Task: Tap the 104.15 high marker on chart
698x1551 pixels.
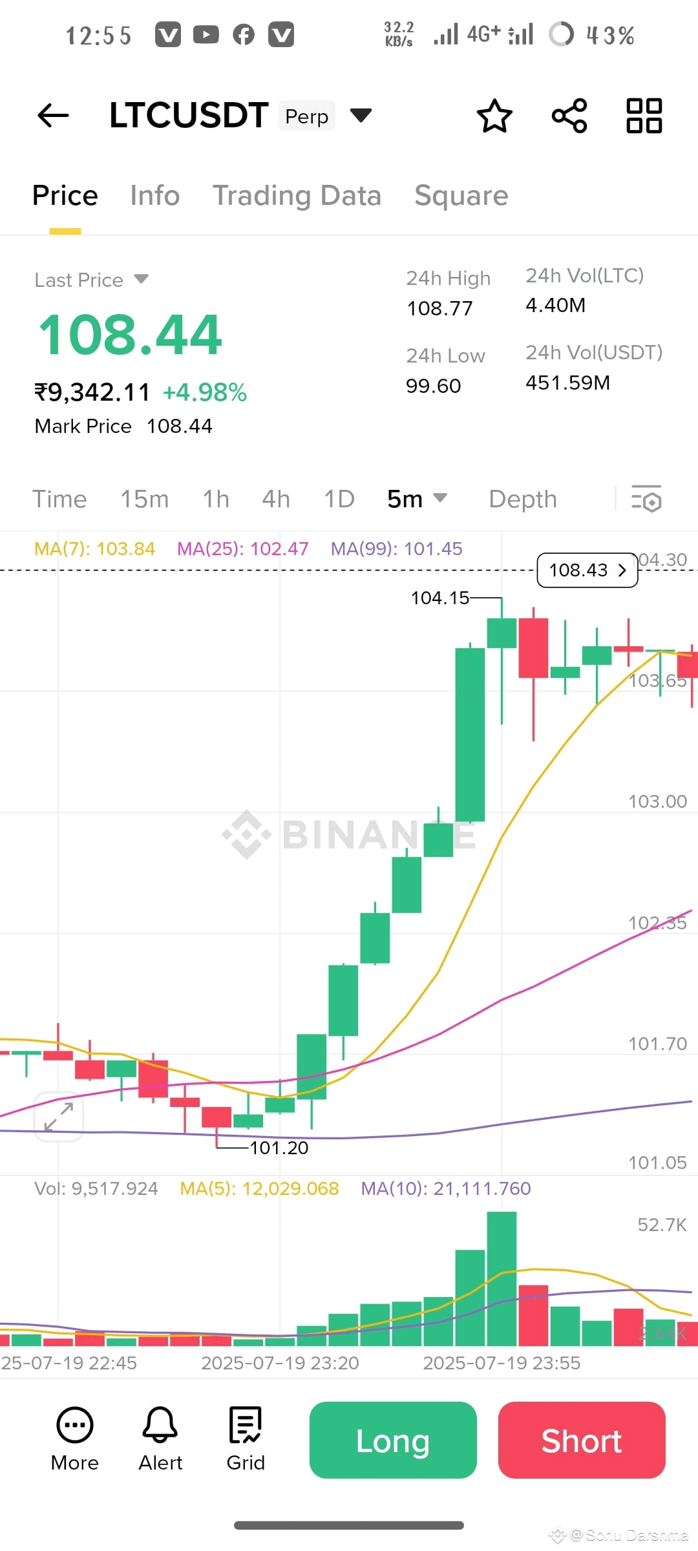Action: tap(440, 598)
